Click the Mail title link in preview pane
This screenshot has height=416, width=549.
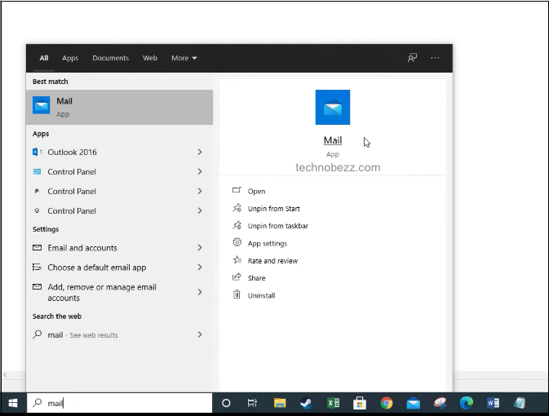click(333, 140)
